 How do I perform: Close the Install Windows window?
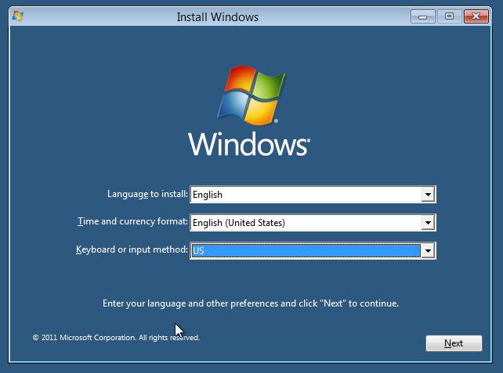click(476, 16)
